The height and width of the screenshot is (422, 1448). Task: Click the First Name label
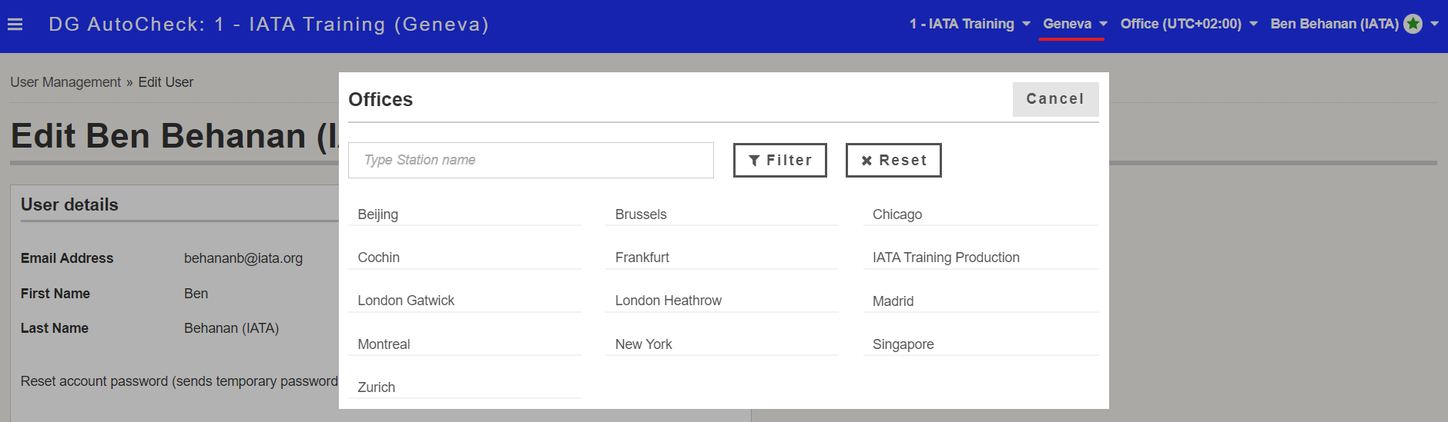(x=55, y=294)
